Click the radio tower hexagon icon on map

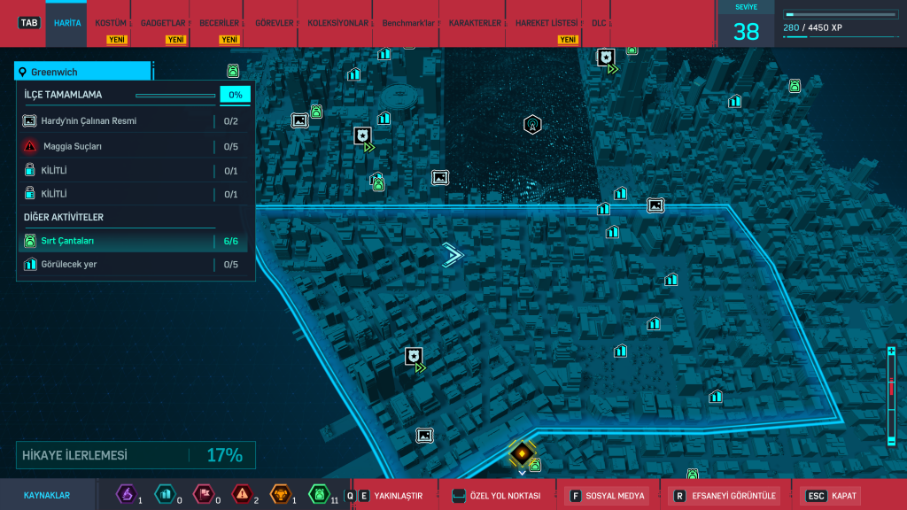click(532, 124)
